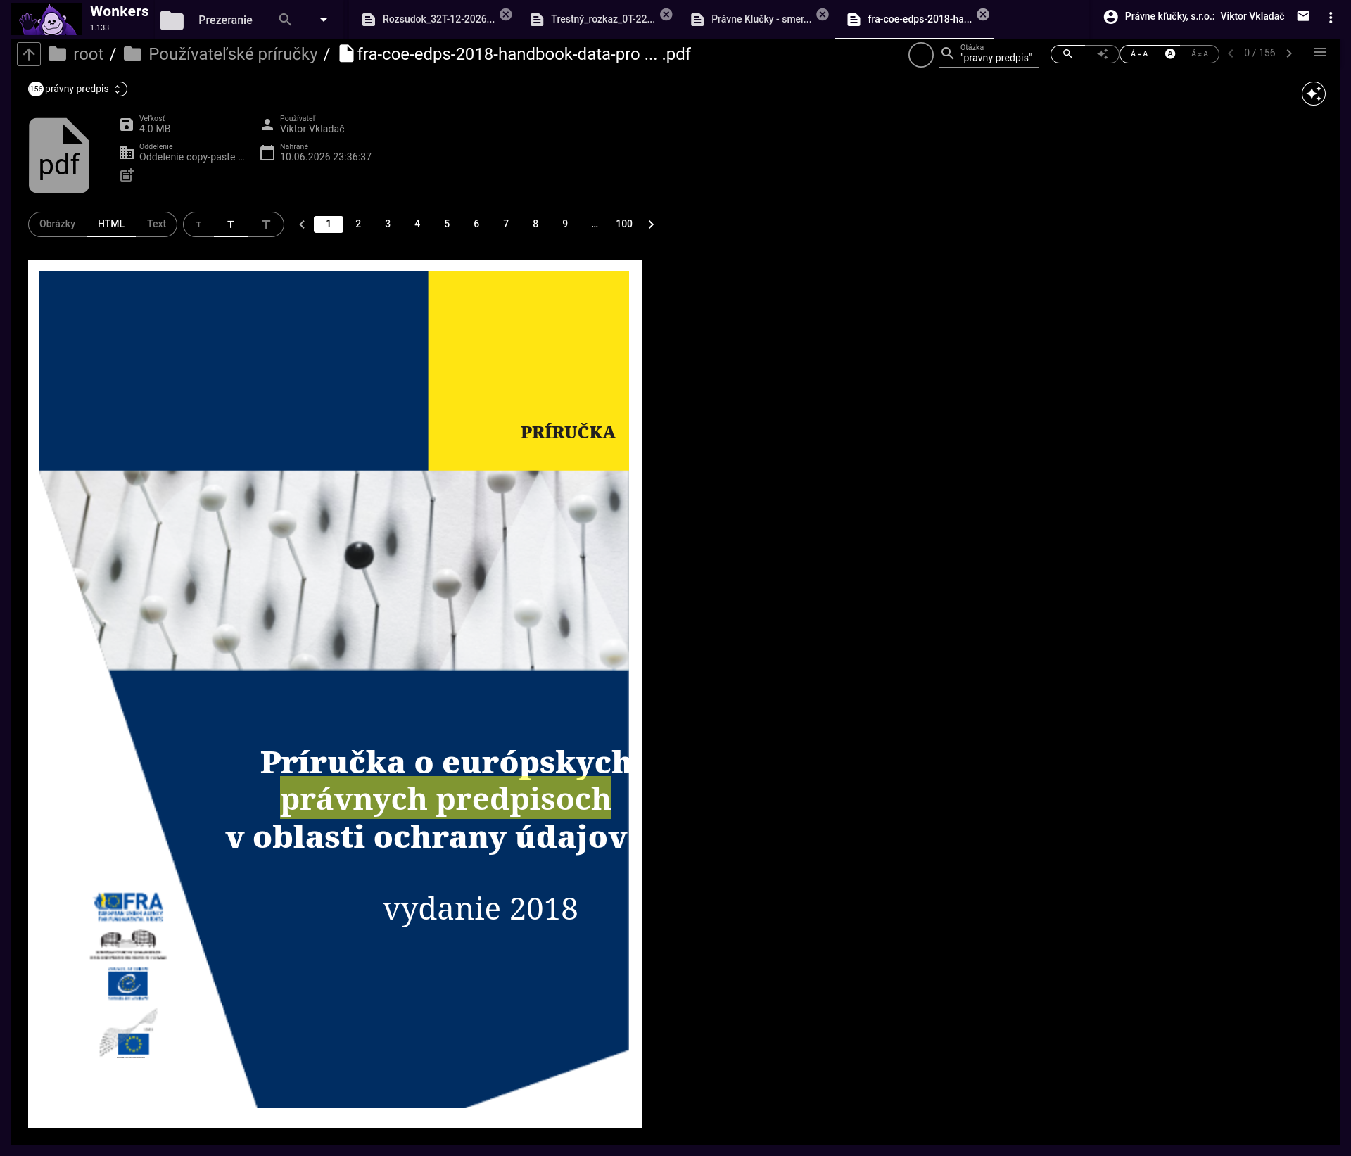
Task: Click the large pdf file icon
Action: 59,155
